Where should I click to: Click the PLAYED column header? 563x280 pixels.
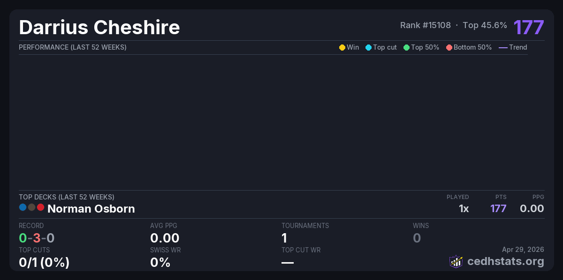click(457, 197)
